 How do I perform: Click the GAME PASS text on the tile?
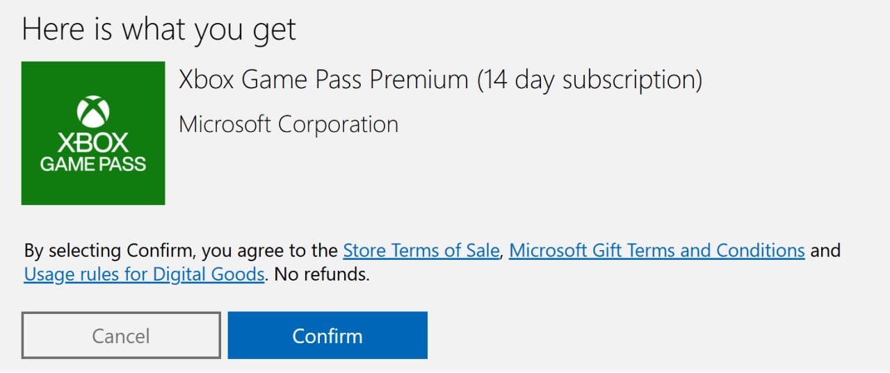pyautogui.click(x=92, y=165)
